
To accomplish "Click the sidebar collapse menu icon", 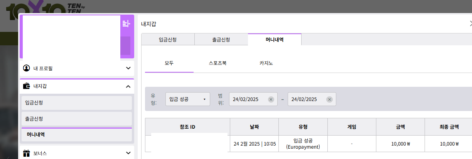I will tap(126, 24).
